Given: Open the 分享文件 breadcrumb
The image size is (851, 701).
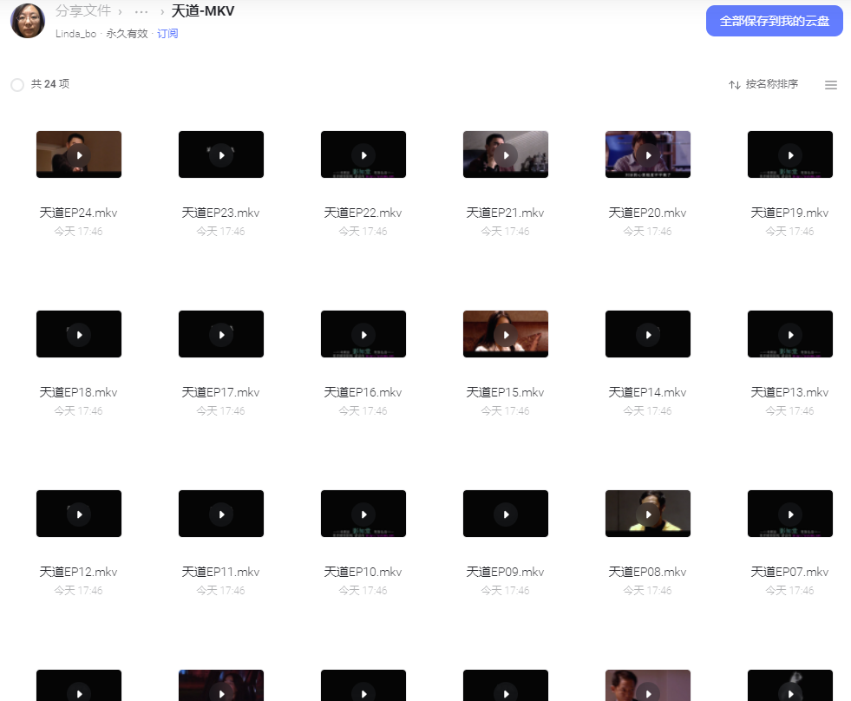Looking at the screenshot, I should pos(83,11).
